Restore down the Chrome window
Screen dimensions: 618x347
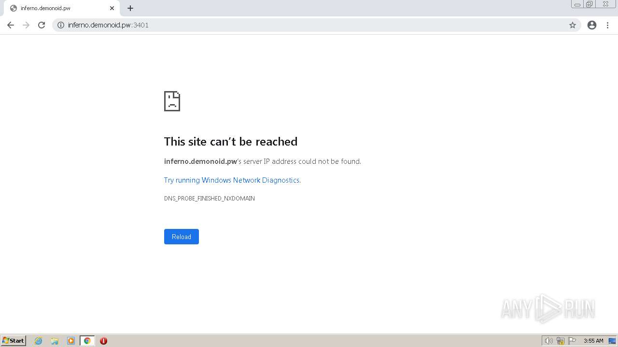[590, 4]
